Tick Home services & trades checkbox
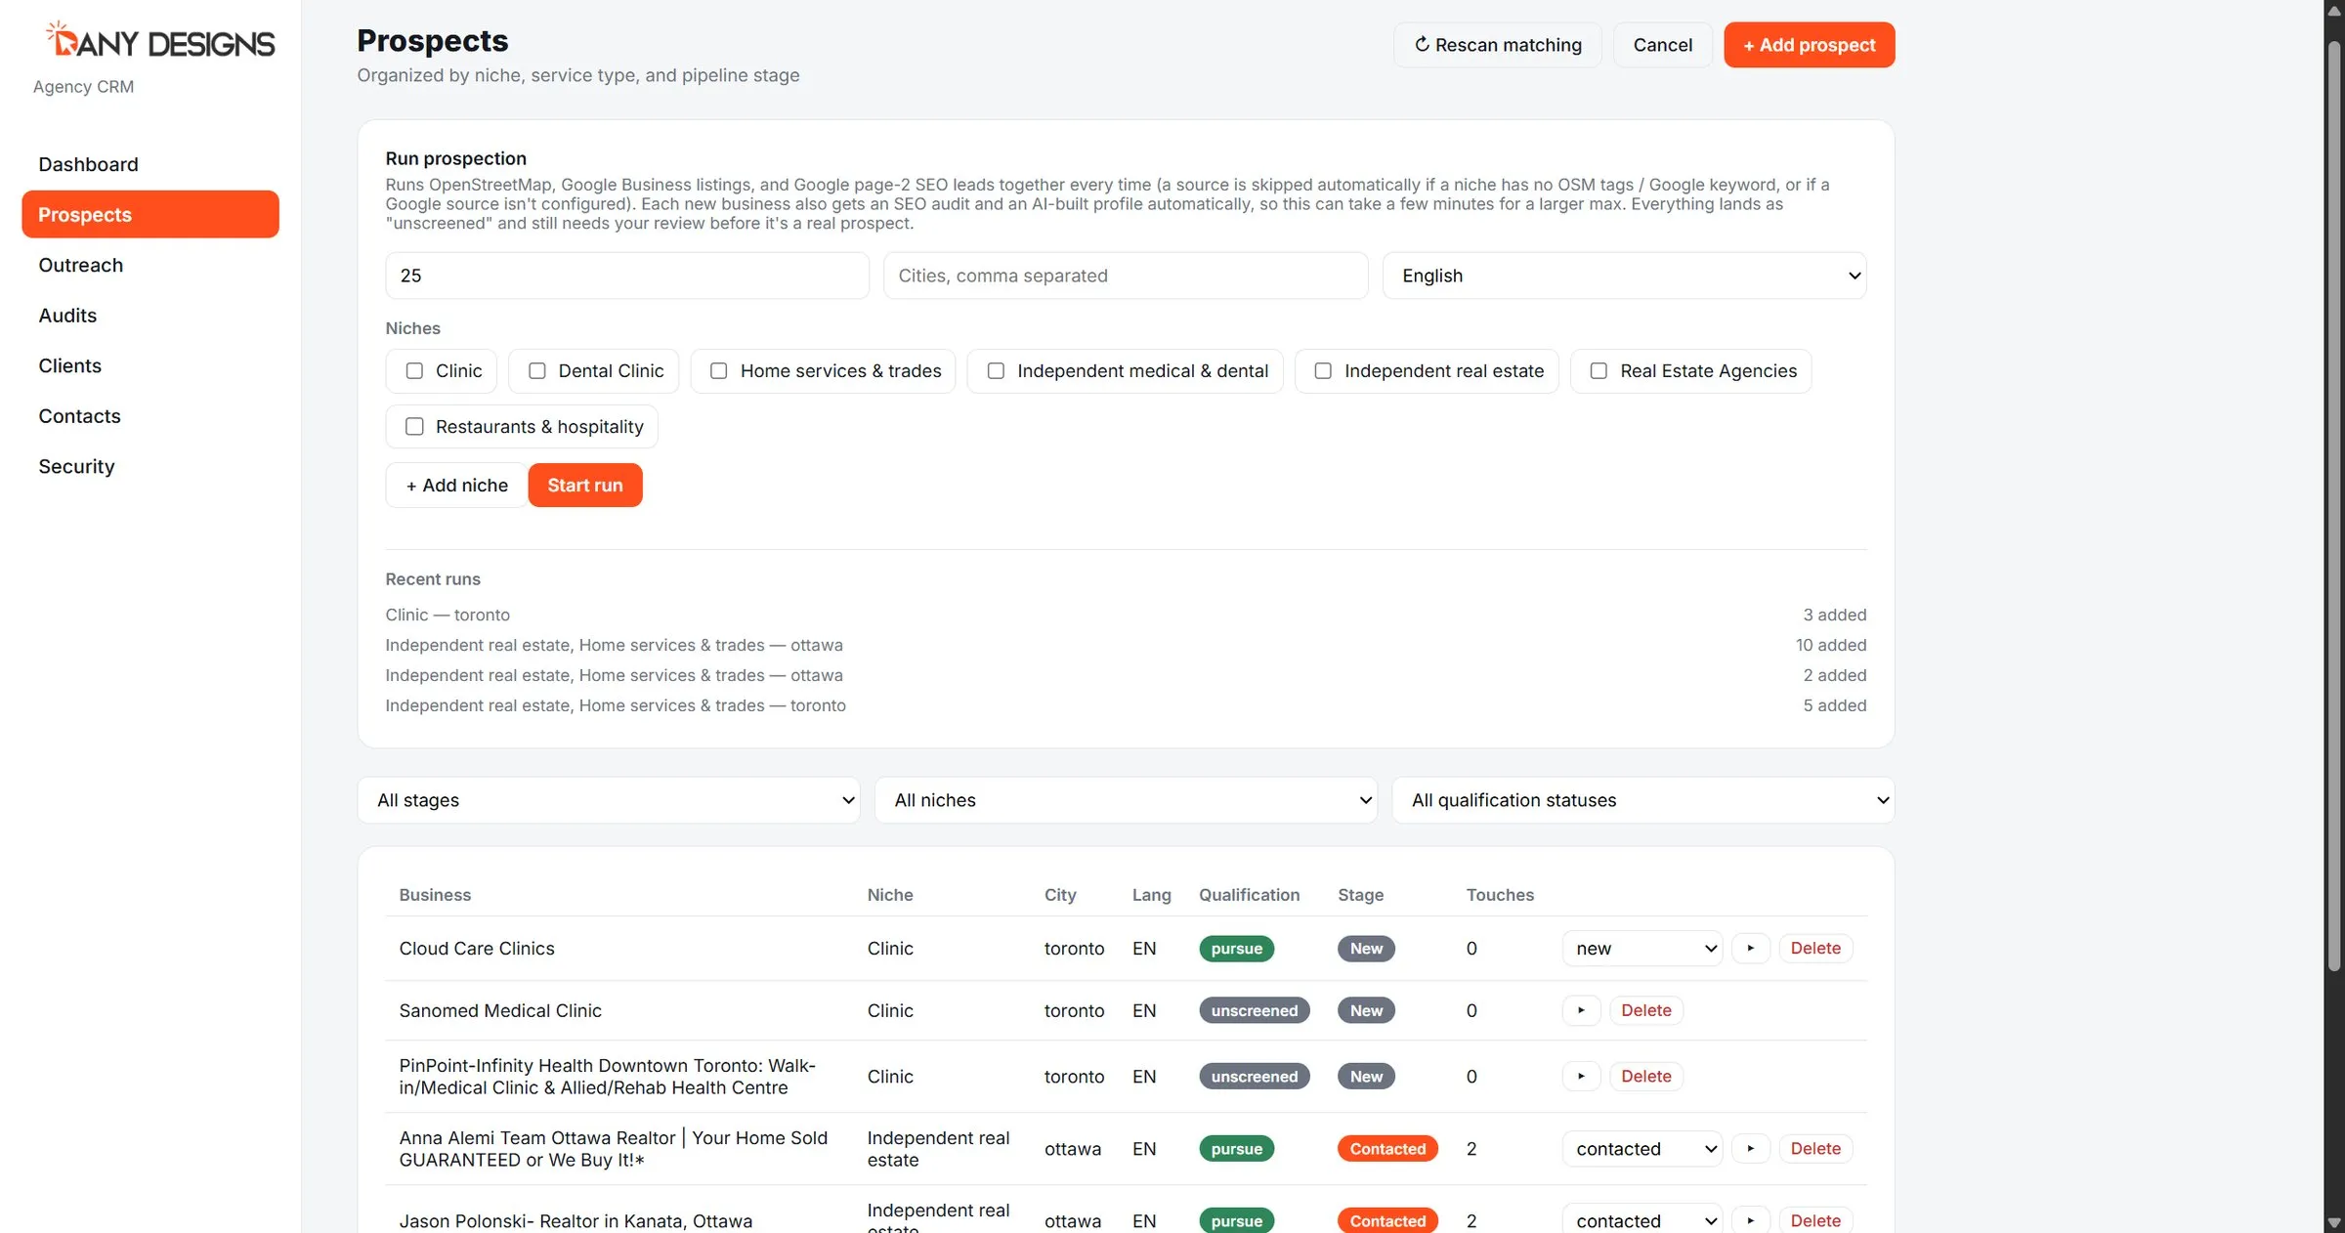The height and width of the screenshot is (1233, 2345). pyautogui.click(x=719, y=371)
